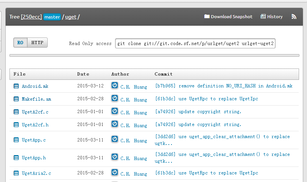This screenshot has width=307, height=182.
Task: Click the file icon beside Makefile.am
Action: click(x=16, y=99)
